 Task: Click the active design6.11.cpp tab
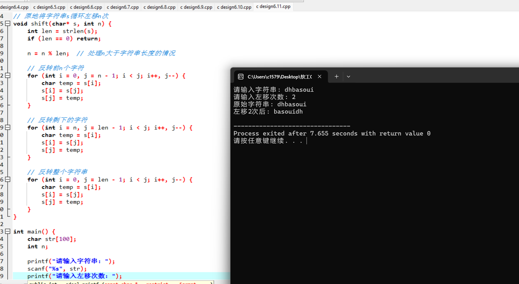click(x=273, y=7)
